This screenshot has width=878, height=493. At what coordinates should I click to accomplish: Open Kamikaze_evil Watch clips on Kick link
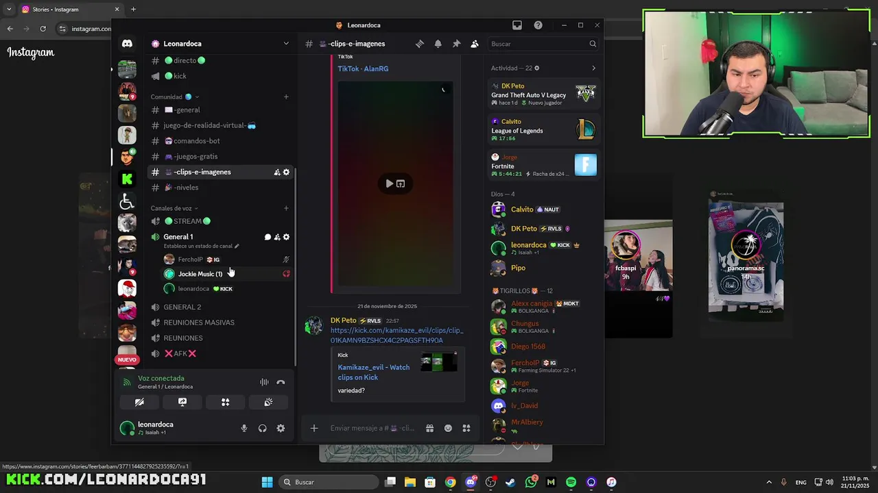pos(374,372)
